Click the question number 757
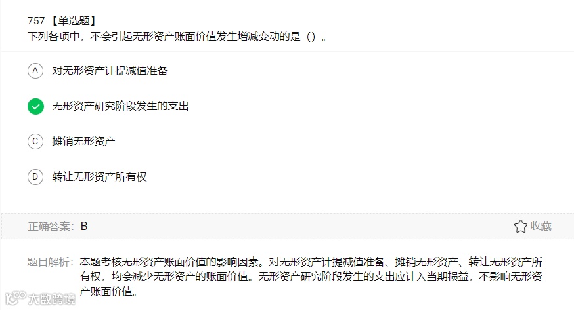The height and width of the screenshot is (310, 574). point(36,21)
